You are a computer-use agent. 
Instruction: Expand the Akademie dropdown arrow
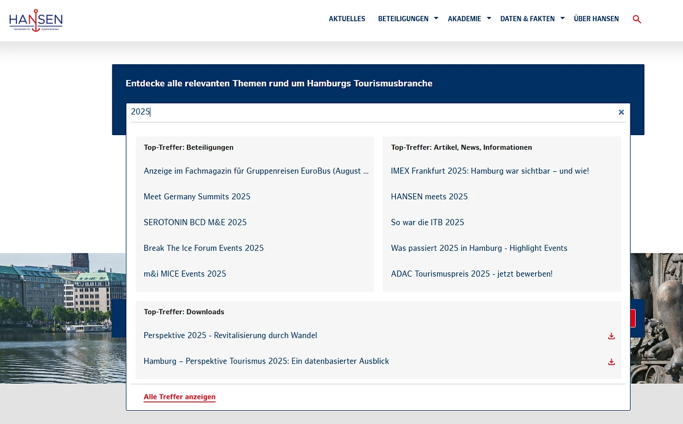(x=489, y=19)
